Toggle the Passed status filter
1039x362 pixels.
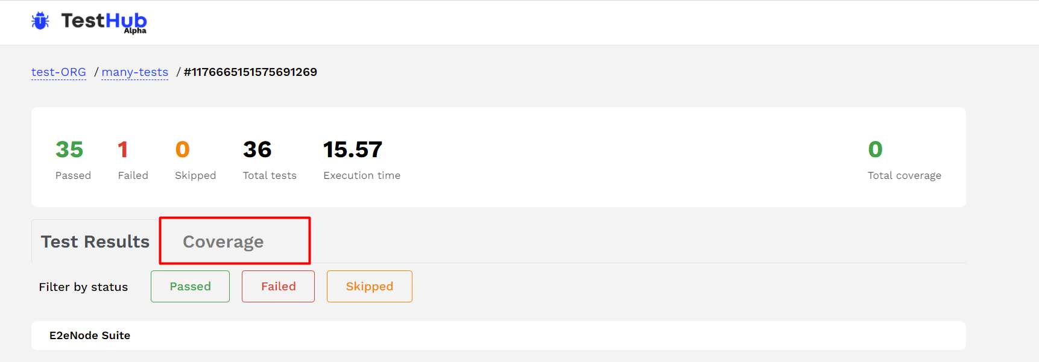pyautogui.click(x=190, y=287)
